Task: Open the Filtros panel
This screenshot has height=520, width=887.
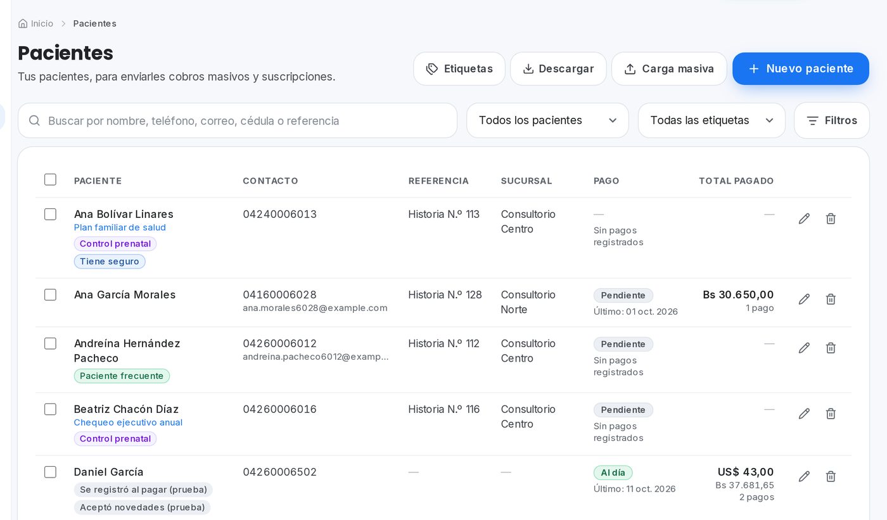Action: click(x=832, y=120)
